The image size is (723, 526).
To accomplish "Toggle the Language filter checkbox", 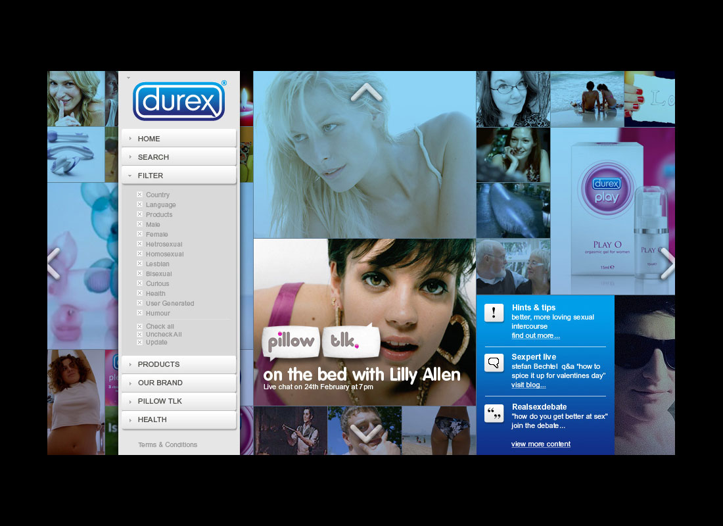I will click(140, 204).
